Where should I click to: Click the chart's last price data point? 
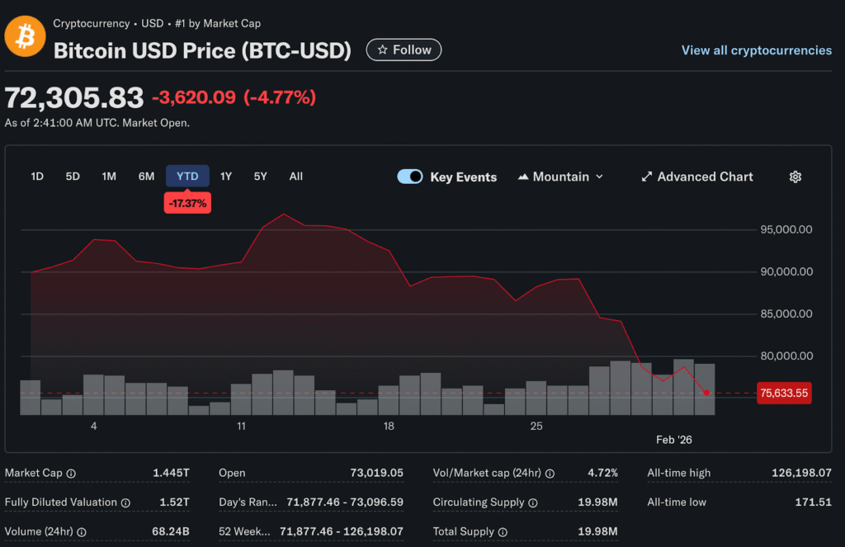point(706,393)
